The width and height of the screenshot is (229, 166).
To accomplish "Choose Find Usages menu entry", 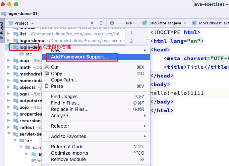I will pos(96,97).
